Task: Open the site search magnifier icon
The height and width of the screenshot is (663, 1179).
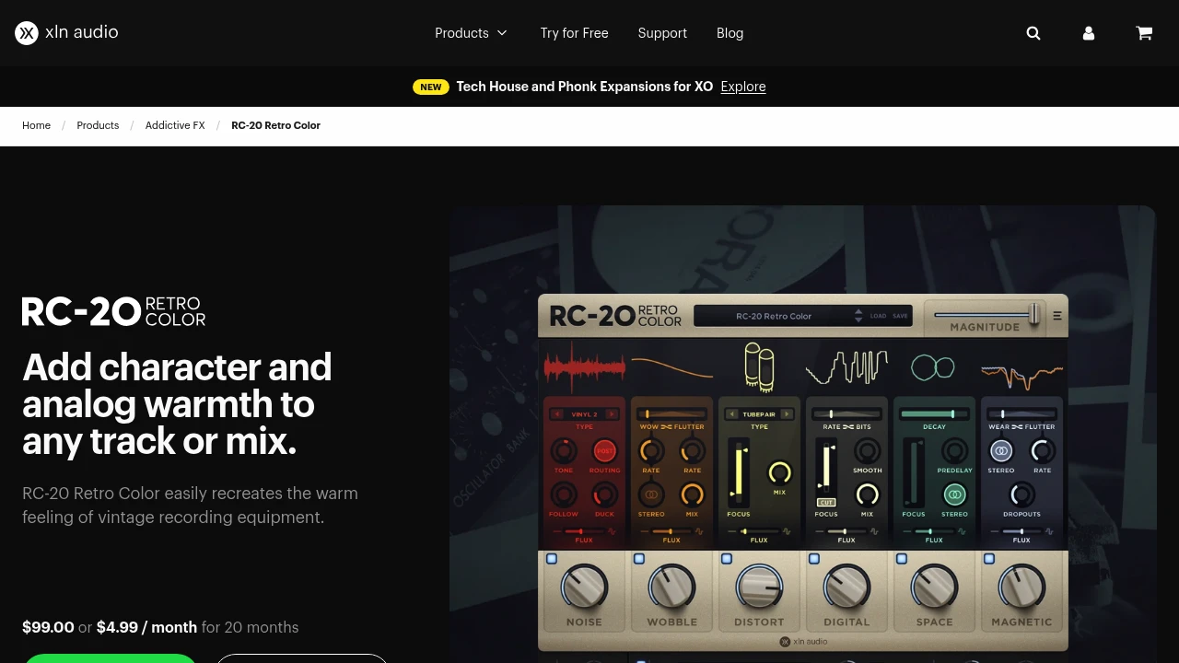Action: click(x=1033, y=33)
